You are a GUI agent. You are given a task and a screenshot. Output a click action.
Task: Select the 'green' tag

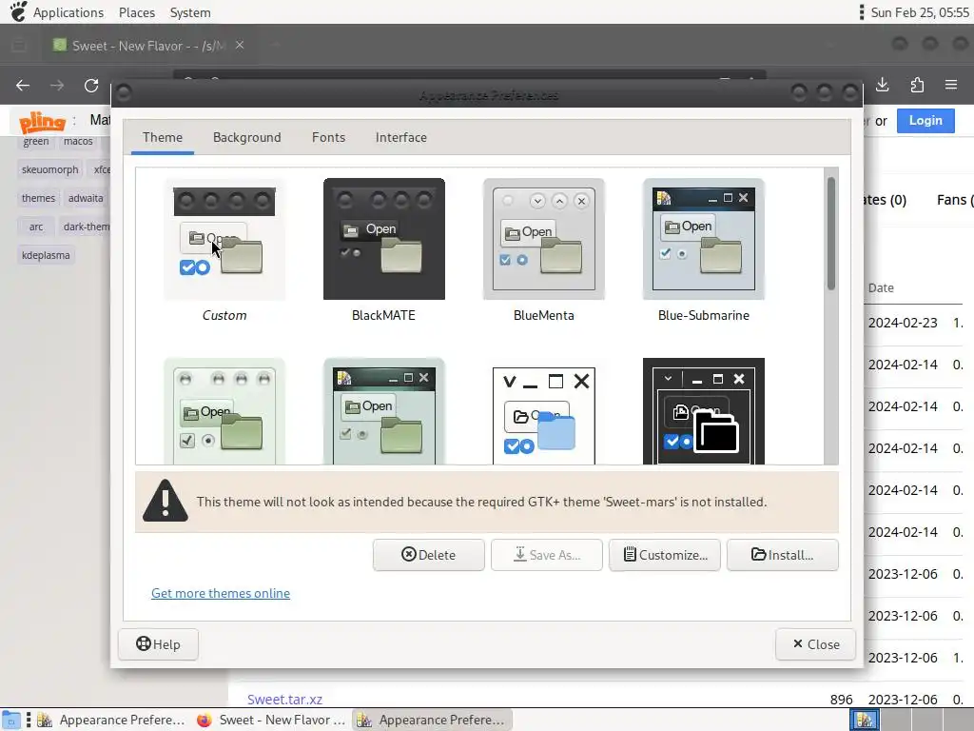pos(36,141)
